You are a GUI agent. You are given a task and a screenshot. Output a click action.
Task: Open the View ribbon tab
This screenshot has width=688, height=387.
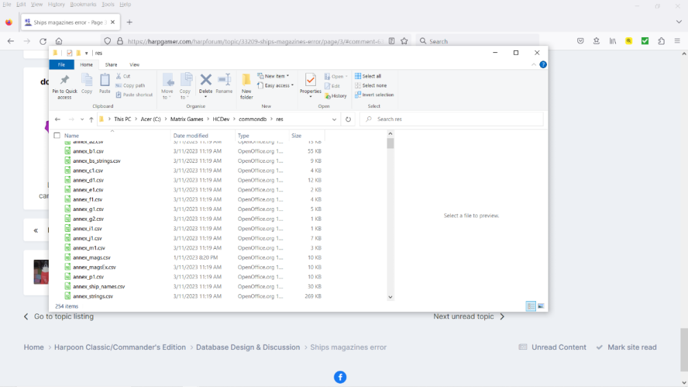[134, 65]
